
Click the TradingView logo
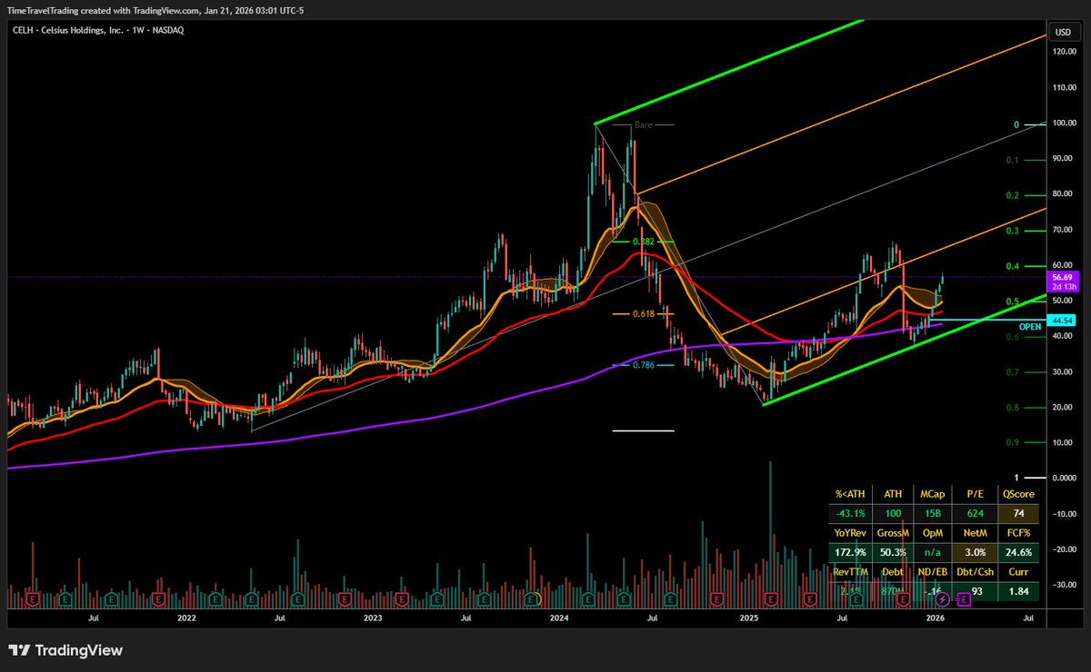coord(65,650)
